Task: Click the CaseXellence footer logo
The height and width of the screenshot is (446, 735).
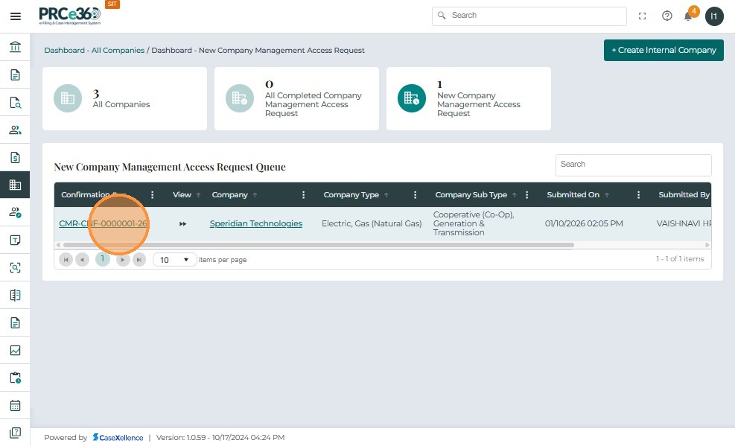Action: tap(118, 438)
